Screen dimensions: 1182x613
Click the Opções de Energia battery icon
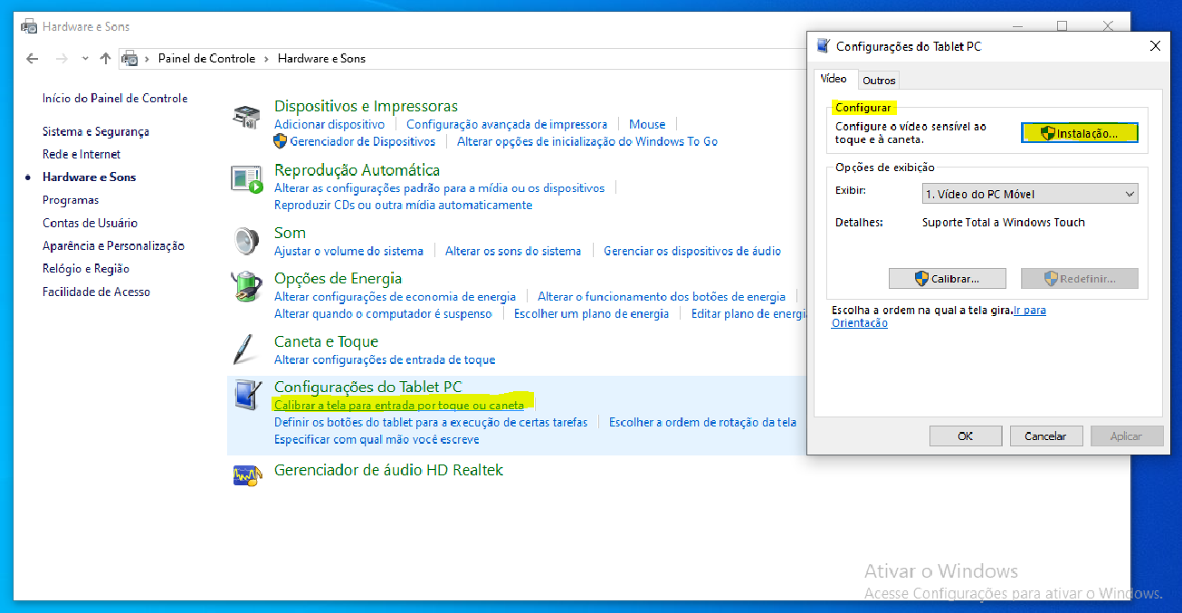[246, 287]
